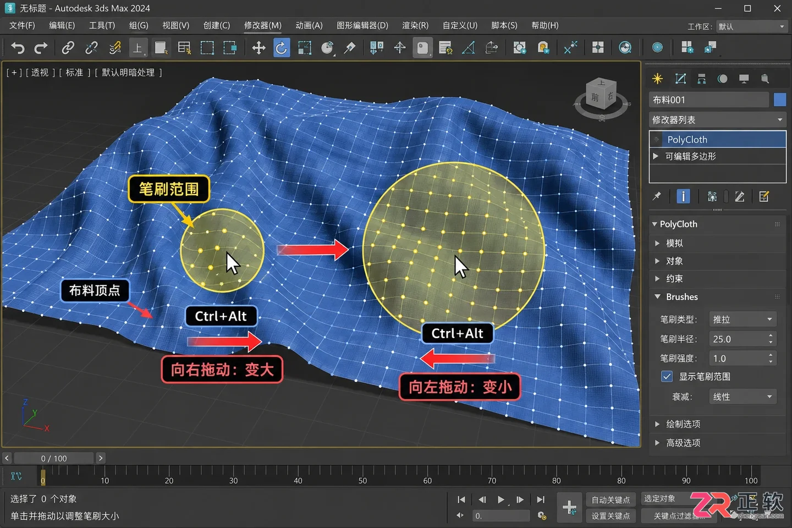Jump to the animation start frame
Image resolution: width=792 pixels, height=528 pixels.
pyautogui.click(x=461, y=499)
